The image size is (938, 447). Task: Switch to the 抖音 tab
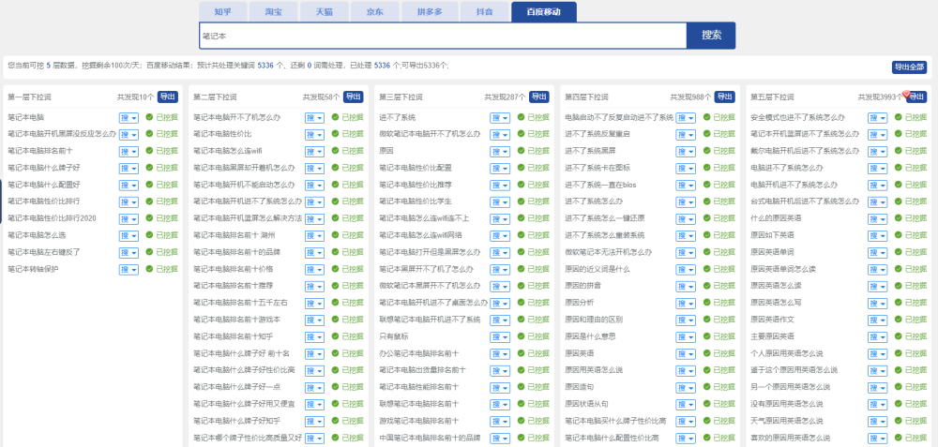click(x=485, y=12)
